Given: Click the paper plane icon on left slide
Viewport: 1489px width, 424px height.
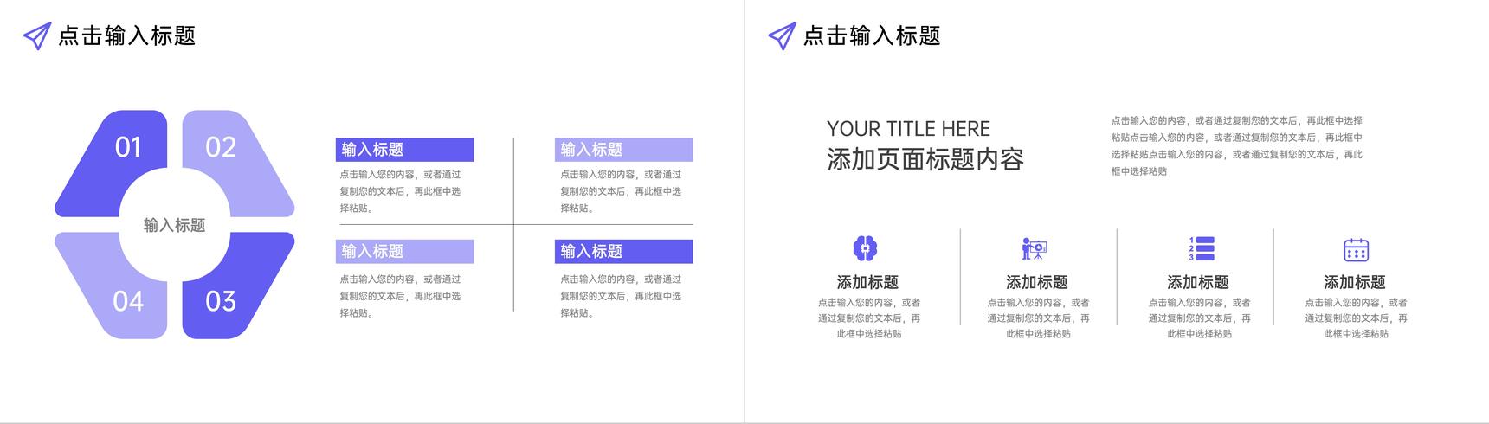Looking at the screenshot, I should pyautogui.click(x=36, y=36).
